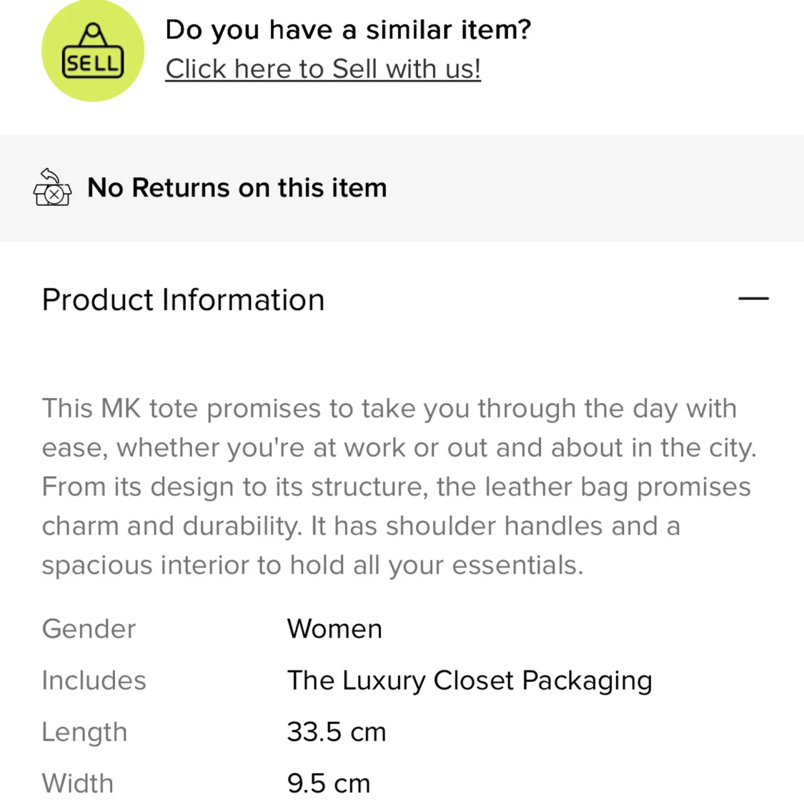The width and height of the screenshot is (804, 804).
Task: Tap the 'Do you have a similar item?' heading
Action: 348,30
